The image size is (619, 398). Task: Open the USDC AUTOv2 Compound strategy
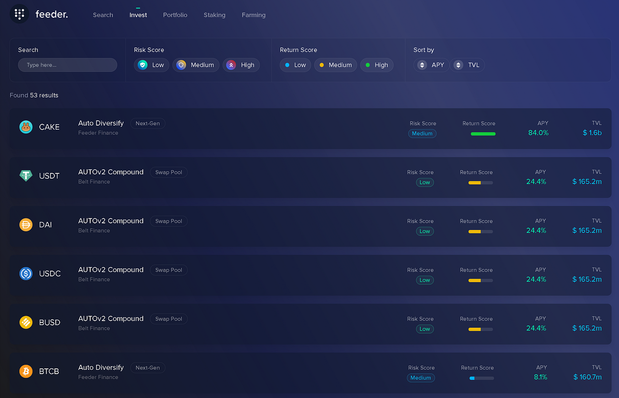(310, 275)
